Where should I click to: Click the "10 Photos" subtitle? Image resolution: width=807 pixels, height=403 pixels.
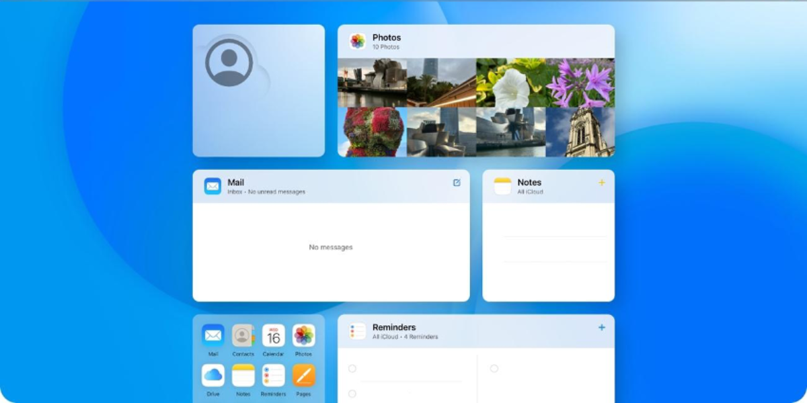(x=386, y=47)
